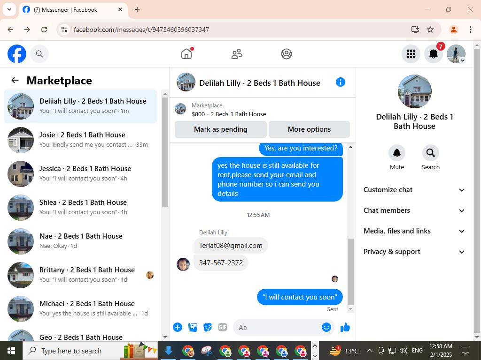481x360 pixels.
Task: Open the Groups icon in top navigation
Action: [x=286, y=54]
